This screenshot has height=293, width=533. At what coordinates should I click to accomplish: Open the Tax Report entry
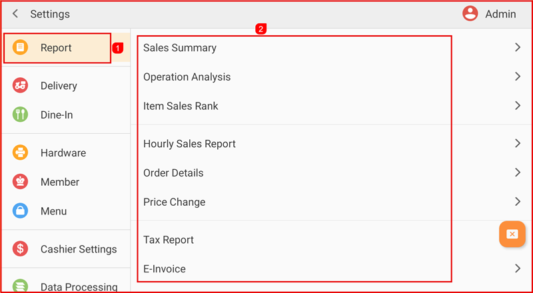tap(168, 240)
